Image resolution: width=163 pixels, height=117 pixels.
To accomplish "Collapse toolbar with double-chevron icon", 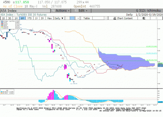I will tap(106, 18).
